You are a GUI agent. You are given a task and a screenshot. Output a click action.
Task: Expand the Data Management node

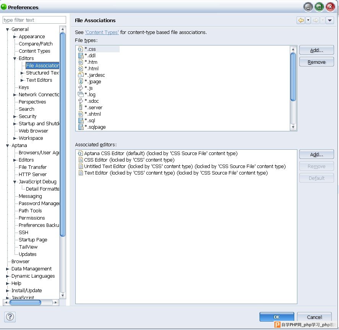[x=8, y=269]
